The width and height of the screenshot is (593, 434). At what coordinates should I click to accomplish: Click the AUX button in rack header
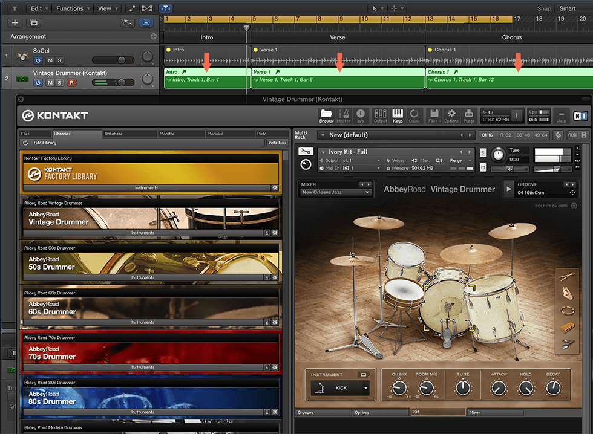point(572,135)
